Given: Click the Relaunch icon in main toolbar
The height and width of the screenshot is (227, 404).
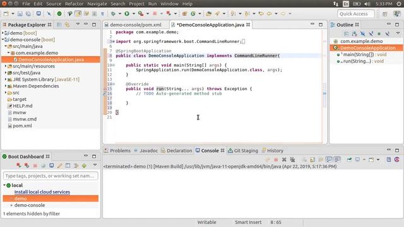Looking at the screenshot, I should [169, 14].
